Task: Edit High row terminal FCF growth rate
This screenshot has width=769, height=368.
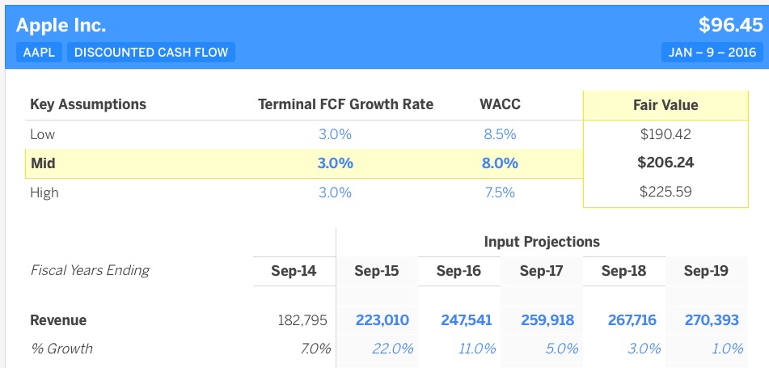Action: [x=335, y=192]
